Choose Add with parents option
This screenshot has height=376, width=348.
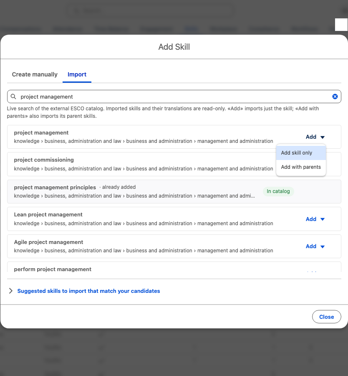click(x=301, y=167)
